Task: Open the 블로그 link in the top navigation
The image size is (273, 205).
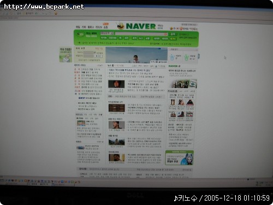Action: [x=91, y=27]
